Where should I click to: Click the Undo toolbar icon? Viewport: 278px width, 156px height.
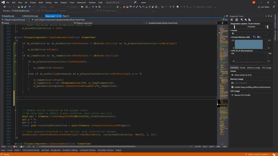30,7
